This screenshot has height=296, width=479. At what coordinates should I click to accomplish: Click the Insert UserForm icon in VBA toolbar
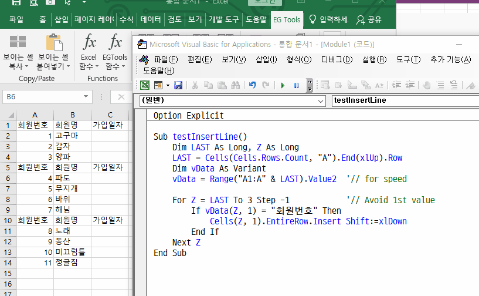coord(158,85)
